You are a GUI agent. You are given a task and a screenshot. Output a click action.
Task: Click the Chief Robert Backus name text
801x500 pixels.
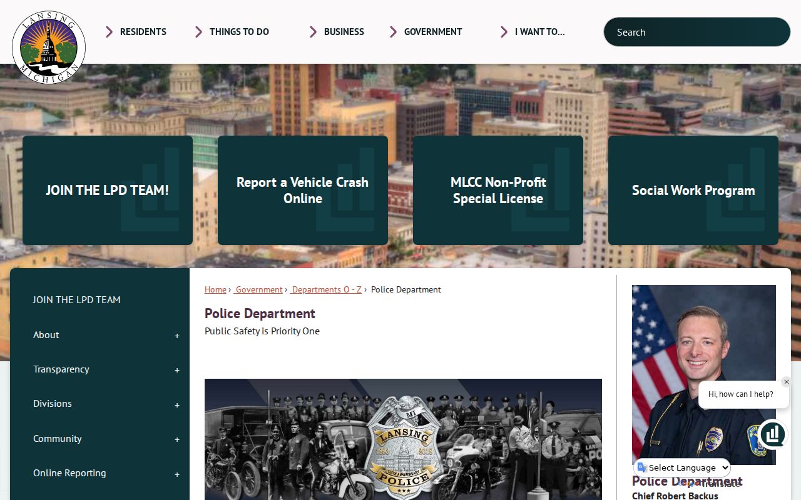(675, 496)
